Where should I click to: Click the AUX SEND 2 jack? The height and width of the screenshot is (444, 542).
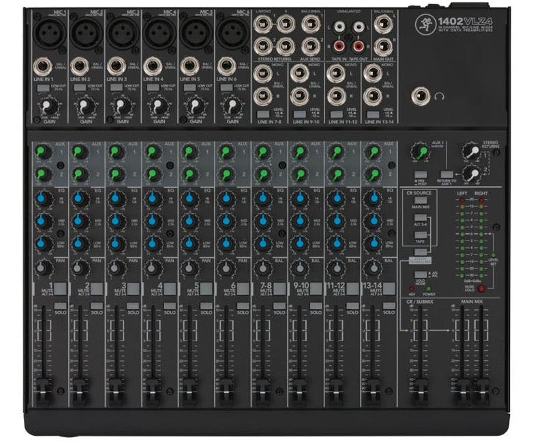pos(310,46)
